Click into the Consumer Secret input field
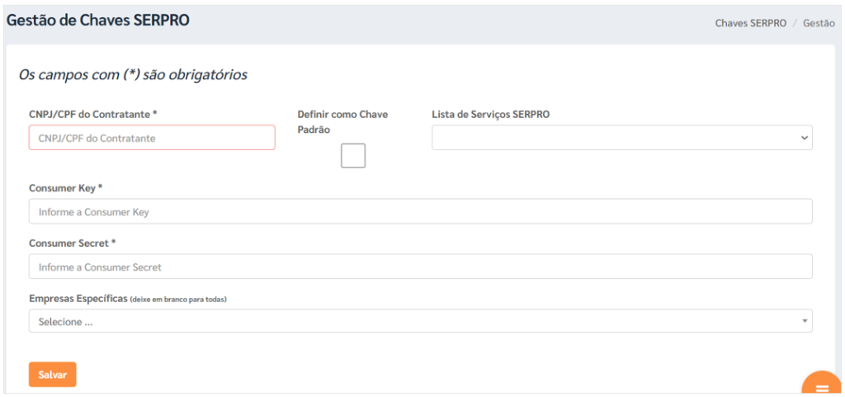Viewport: 845px width, 397px height. [420, 267]
